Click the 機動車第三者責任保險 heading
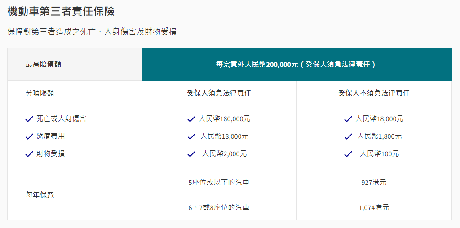This screenshot has height=228, width=460. tap(61, 11)
